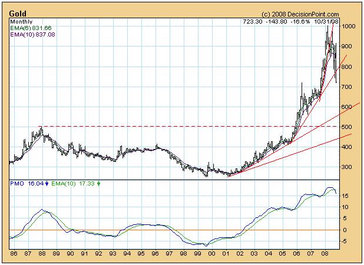The height and width of the screenshot is (265, 364).
Task: Select year 01 on the time axis
Action: [226, 253]
